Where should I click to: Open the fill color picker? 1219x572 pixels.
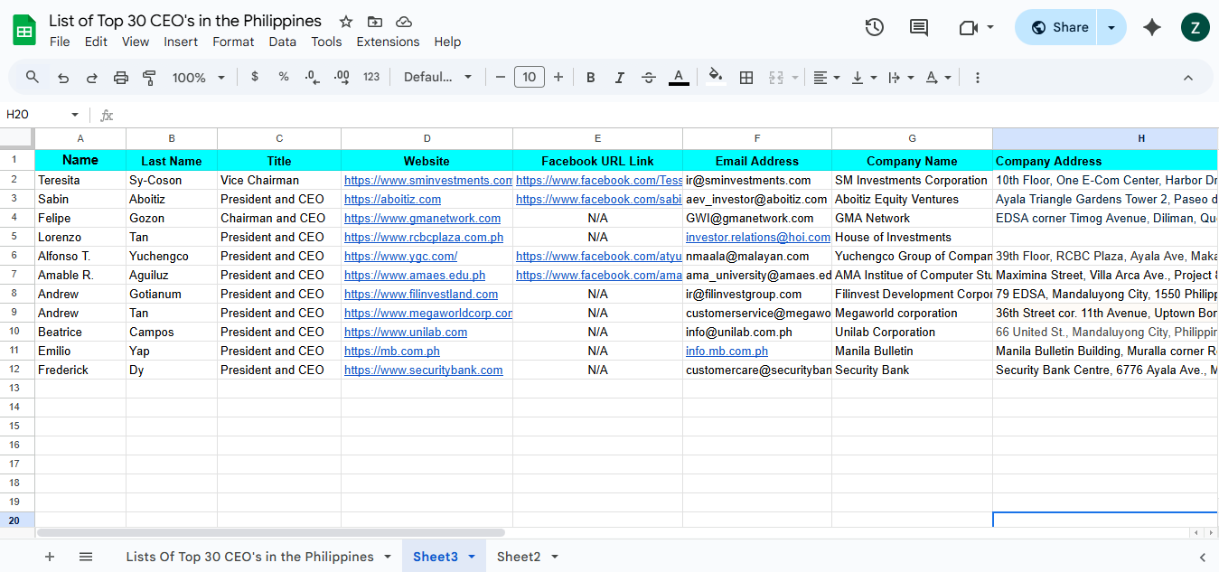[x=715, y=78]
